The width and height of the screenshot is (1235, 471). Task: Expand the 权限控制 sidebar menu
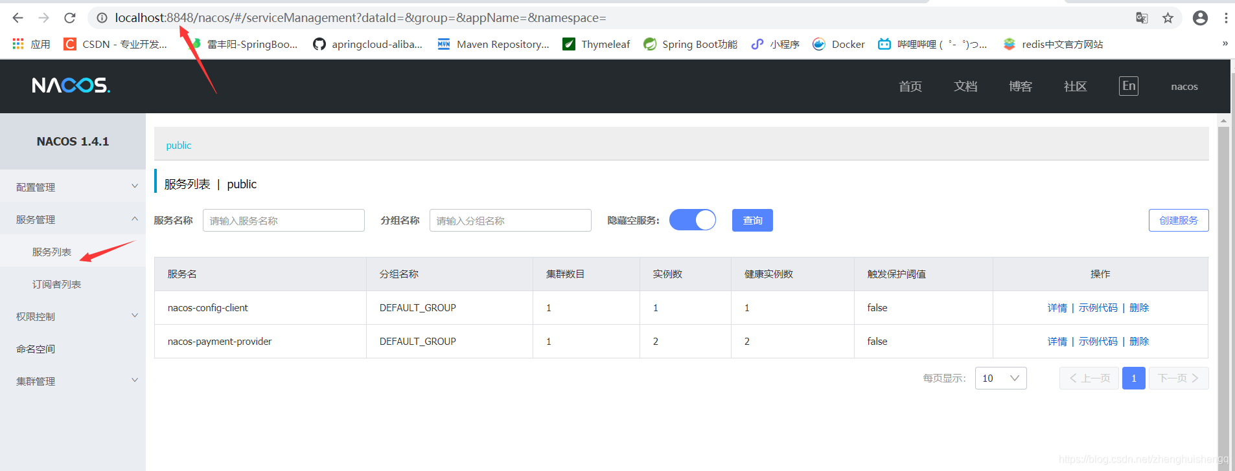tap(73, 316)
